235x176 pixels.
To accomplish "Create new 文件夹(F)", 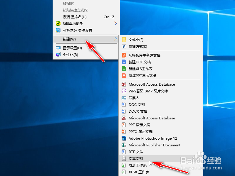I will (x=161, y=40).
